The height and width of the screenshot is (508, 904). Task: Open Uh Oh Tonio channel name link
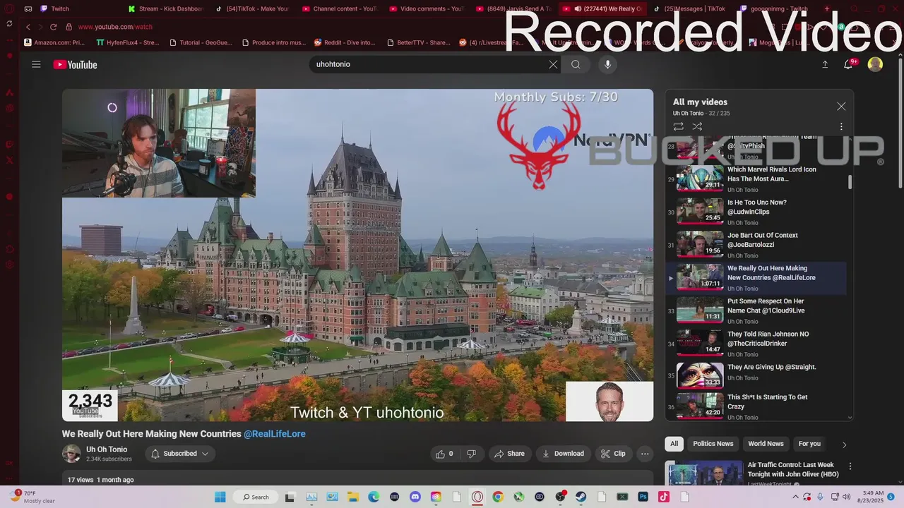(107, 449)
